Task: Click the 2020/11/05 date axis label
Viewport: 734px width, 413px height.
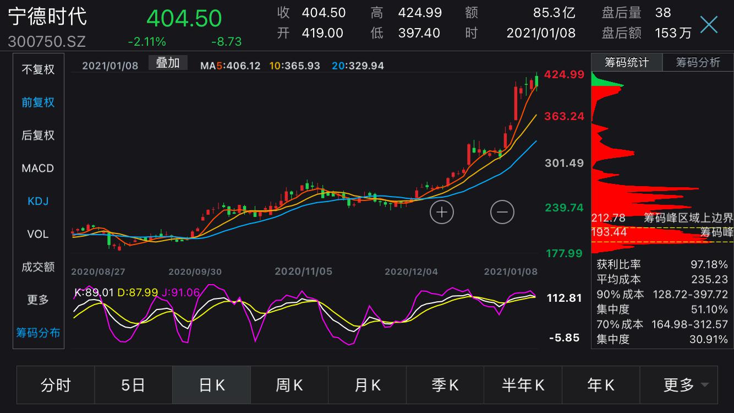Action: click(x=303, y=271)
